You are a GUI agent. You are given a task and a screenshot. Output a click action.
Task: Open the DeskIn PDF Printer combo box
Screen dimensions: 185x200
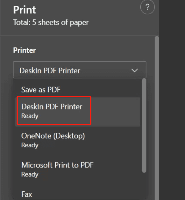coord(80,70)
